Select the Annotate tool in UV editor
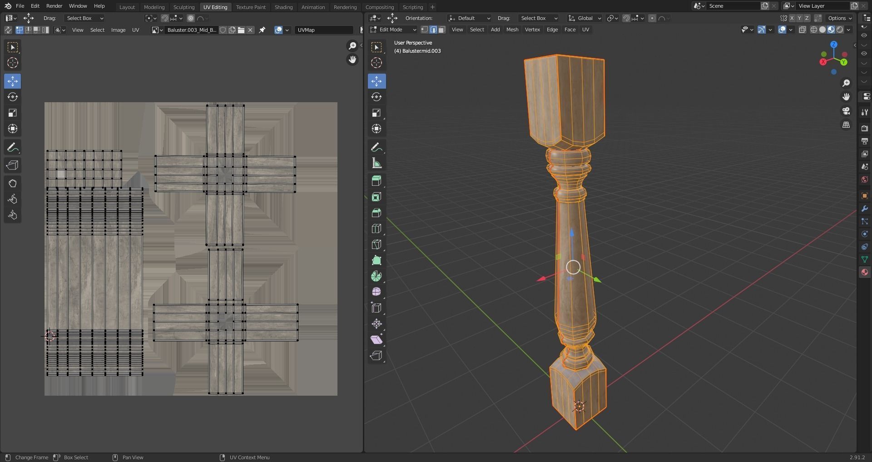 point(13,147)
